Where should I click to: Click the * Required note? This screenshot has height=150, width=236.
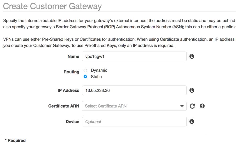pyautogui.click(x=15, y=140)
